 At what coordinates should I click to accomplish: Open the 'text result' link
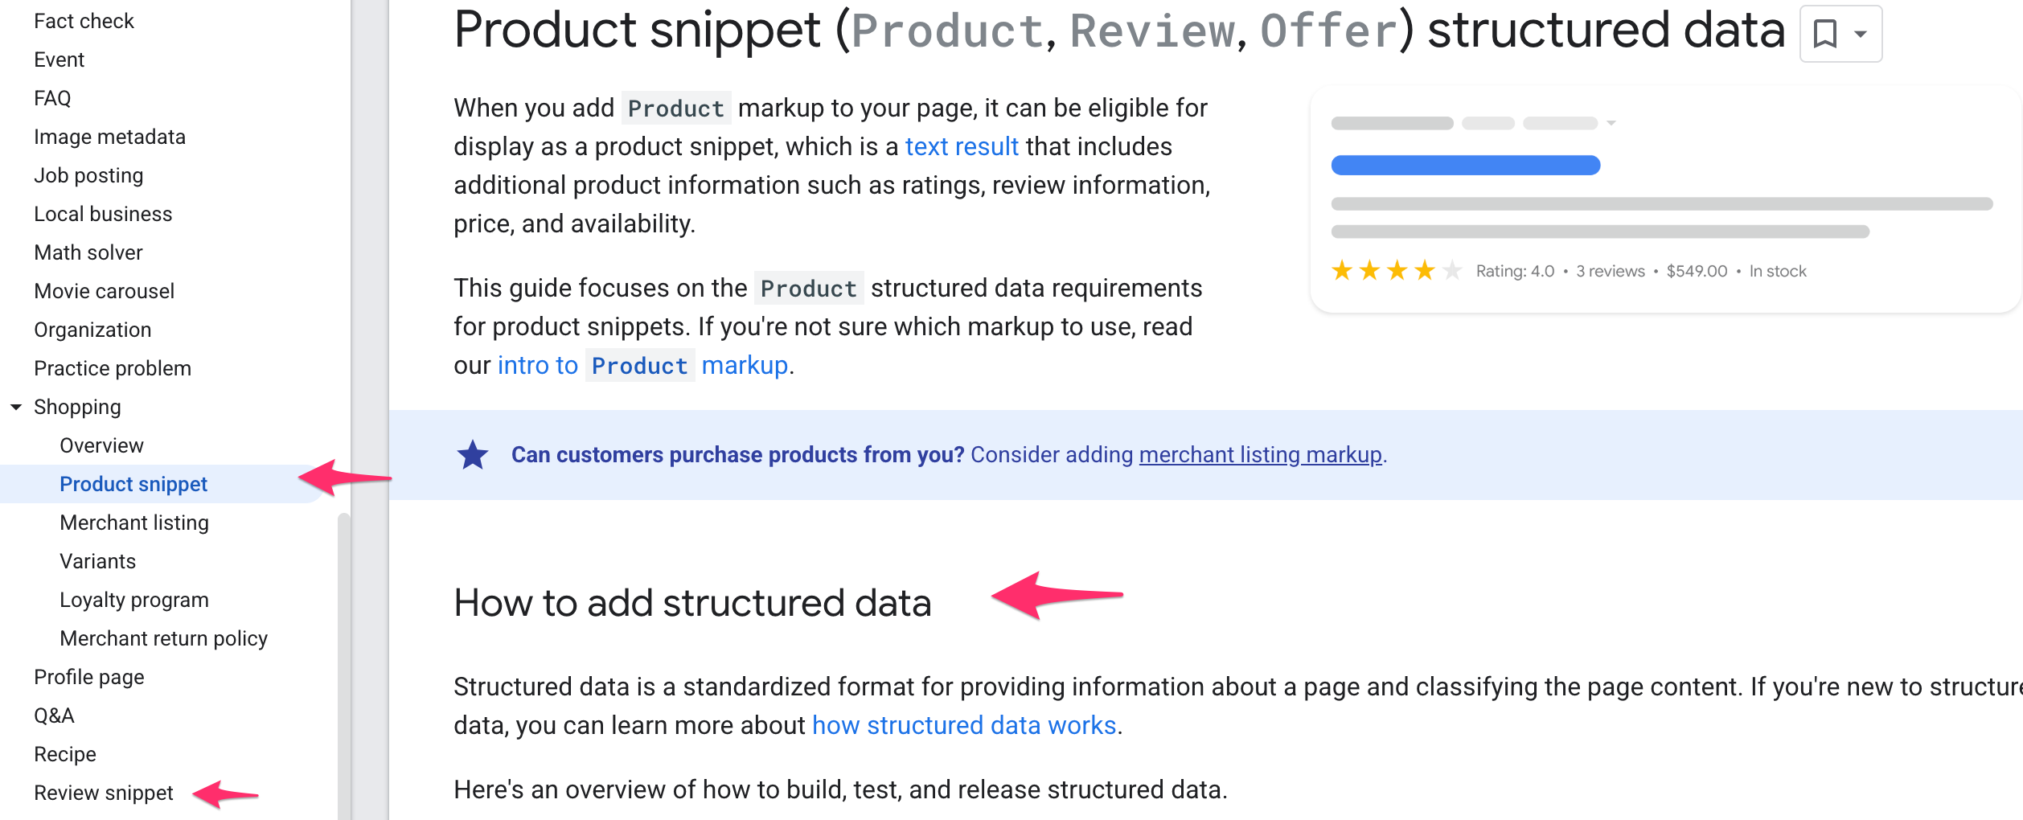(x=962, y=146)
